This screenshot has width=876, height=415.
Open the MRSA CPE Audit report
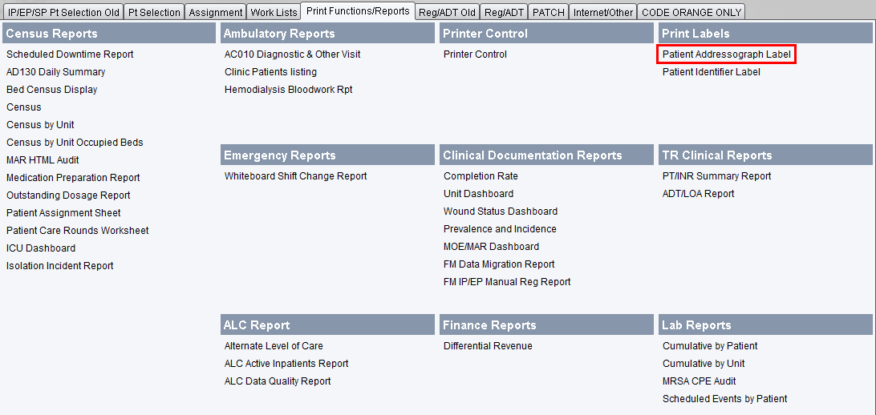click(x=699, y=381)
